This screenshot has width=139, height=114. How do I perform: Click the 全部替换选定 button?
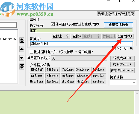coord(119,25)
